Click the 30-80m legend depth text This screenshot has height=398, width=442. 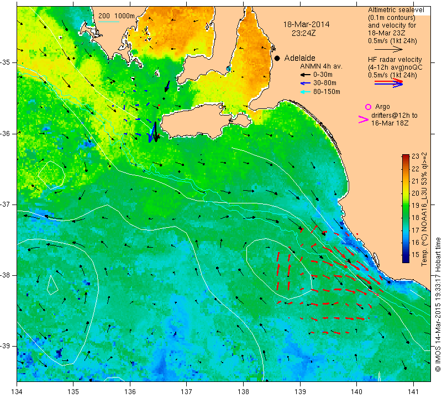point(324,83)
